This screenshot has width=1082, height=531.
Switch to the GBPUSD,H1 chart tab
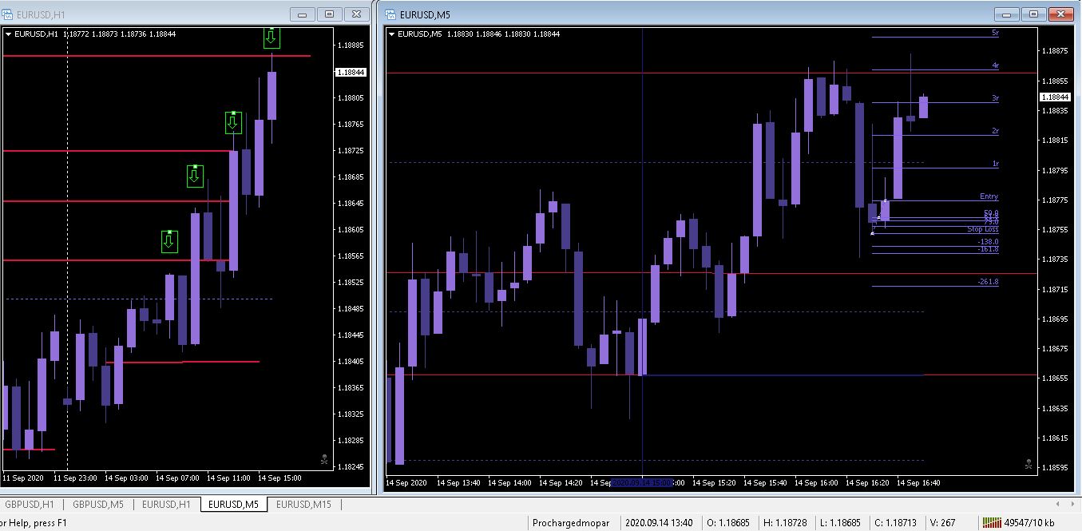pyautogui.click(x=30, y=504)
